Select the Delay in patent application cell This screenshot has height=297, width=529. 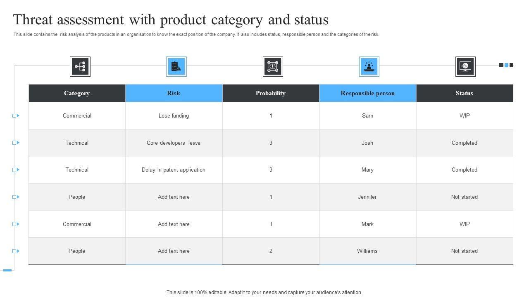174,170
